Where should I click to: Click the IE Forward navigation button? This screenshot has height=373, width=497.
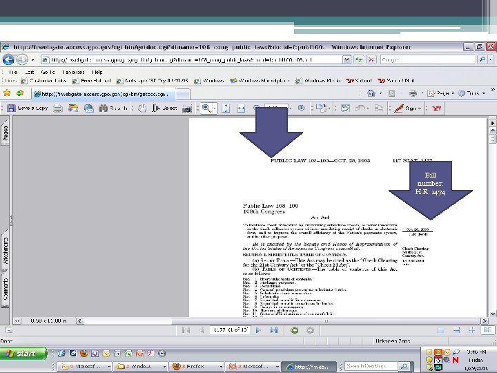tap(22, 59)
